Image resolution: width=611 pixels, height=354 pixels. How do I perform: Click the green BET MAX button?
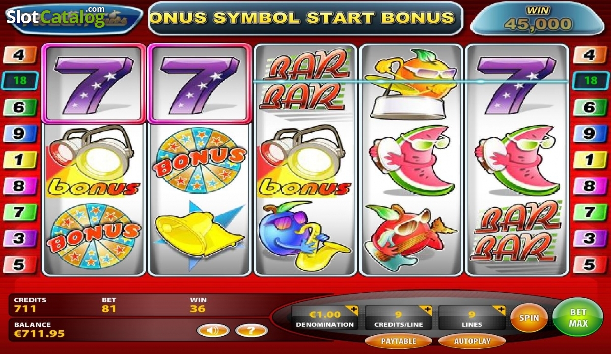click(578, 317)
